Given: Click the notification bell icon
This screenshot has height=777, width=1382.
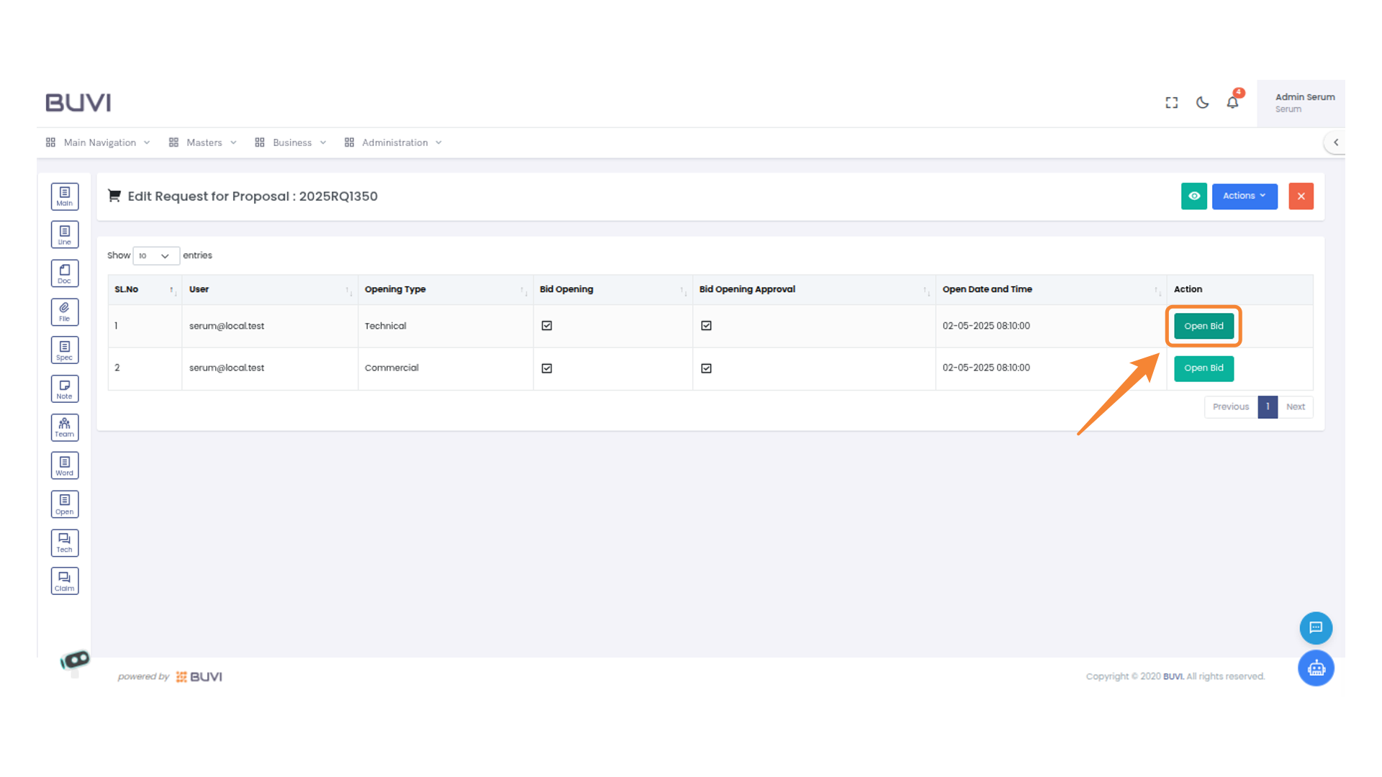Looking at the screenshot, I should coord(1232,103).
